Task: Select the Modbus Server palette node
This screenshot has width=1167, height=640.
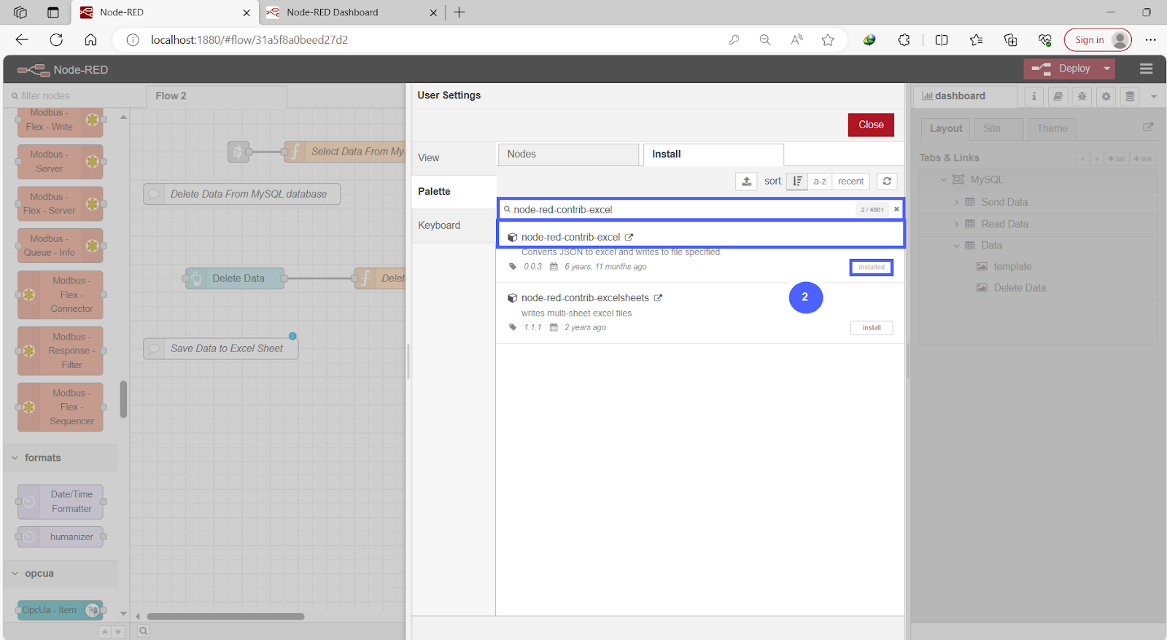Action: (61, 162)
